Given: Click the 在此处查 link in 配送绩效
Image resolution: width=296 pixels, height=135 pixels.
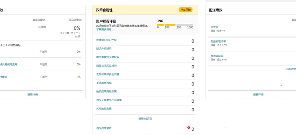Looking at the screenshot, I should tap(291, 69).
